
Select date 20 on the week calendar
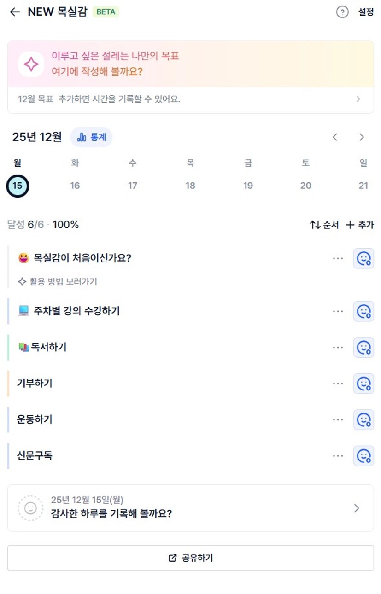pyautogui.click(x=305, y=186)
